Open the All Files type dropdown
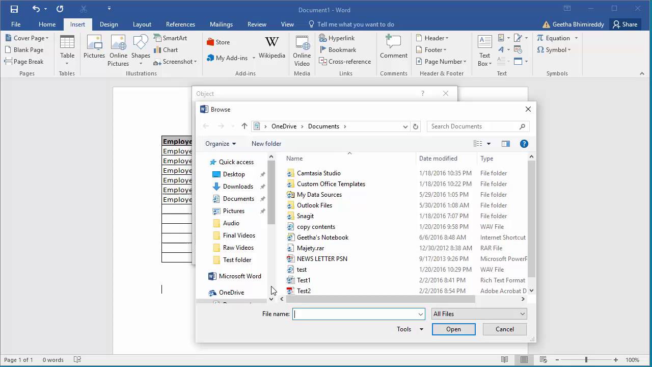This screenshot has width=652, height=367. coord(479,314)
